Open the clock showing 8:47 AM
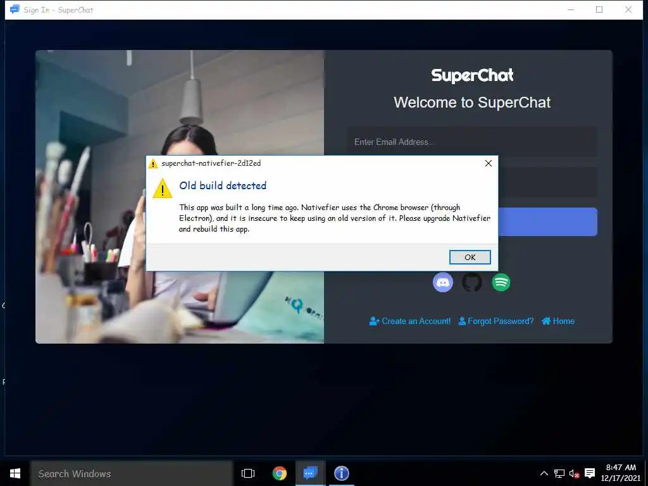This screenshot has height=486, width=648. (x=620, y=473)
